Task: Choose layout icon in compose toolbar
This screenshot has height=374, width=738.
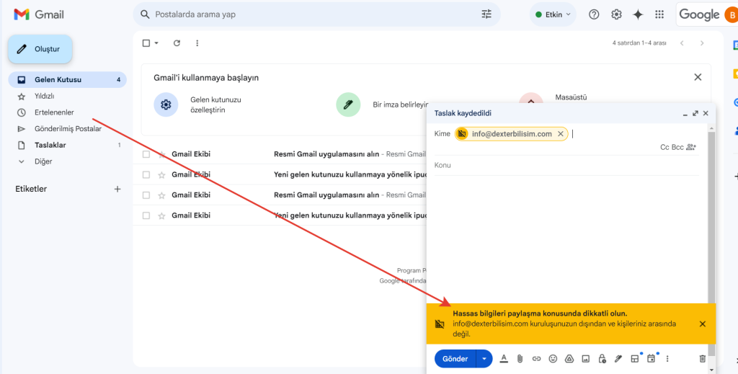Action: coord(635,359)
